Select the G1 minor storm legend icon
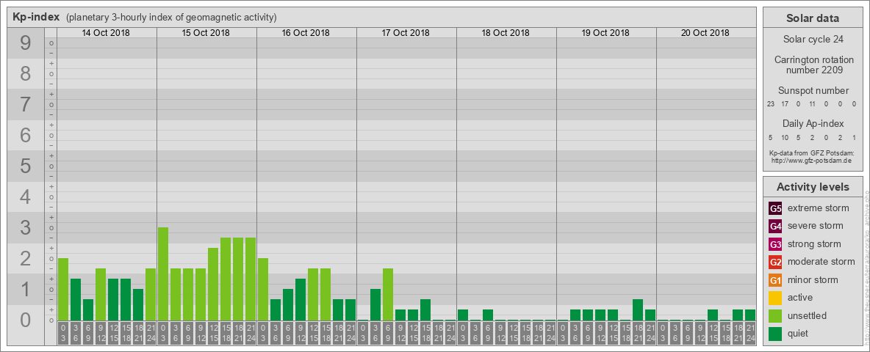 pos(775,280)
